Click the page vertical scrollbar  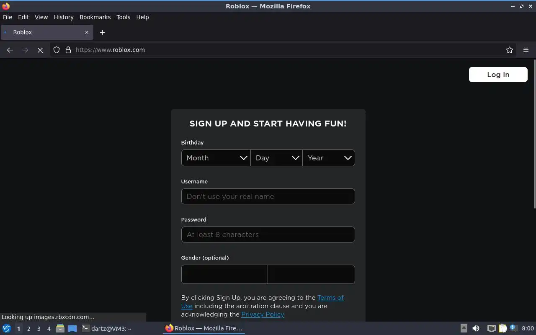pos(534,134)
